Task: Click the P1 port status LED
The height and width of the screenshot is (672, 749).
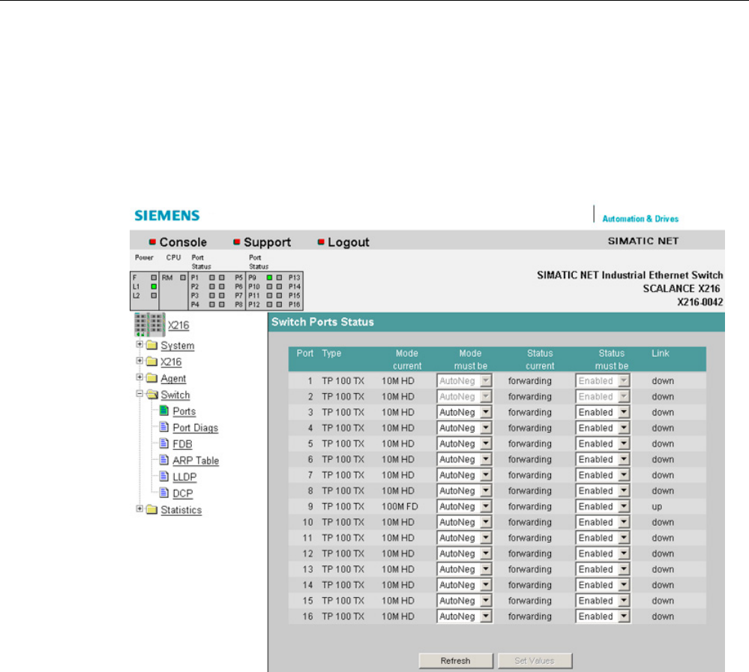Action: click(212, 277)
